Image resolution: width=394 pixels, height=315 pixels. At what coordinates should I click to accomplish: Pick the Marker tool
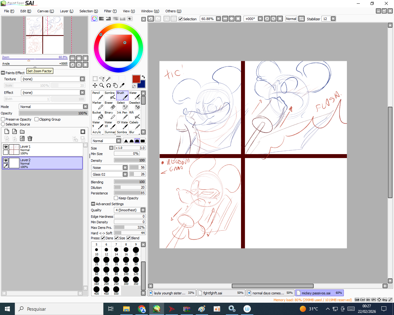coord(98,105)
